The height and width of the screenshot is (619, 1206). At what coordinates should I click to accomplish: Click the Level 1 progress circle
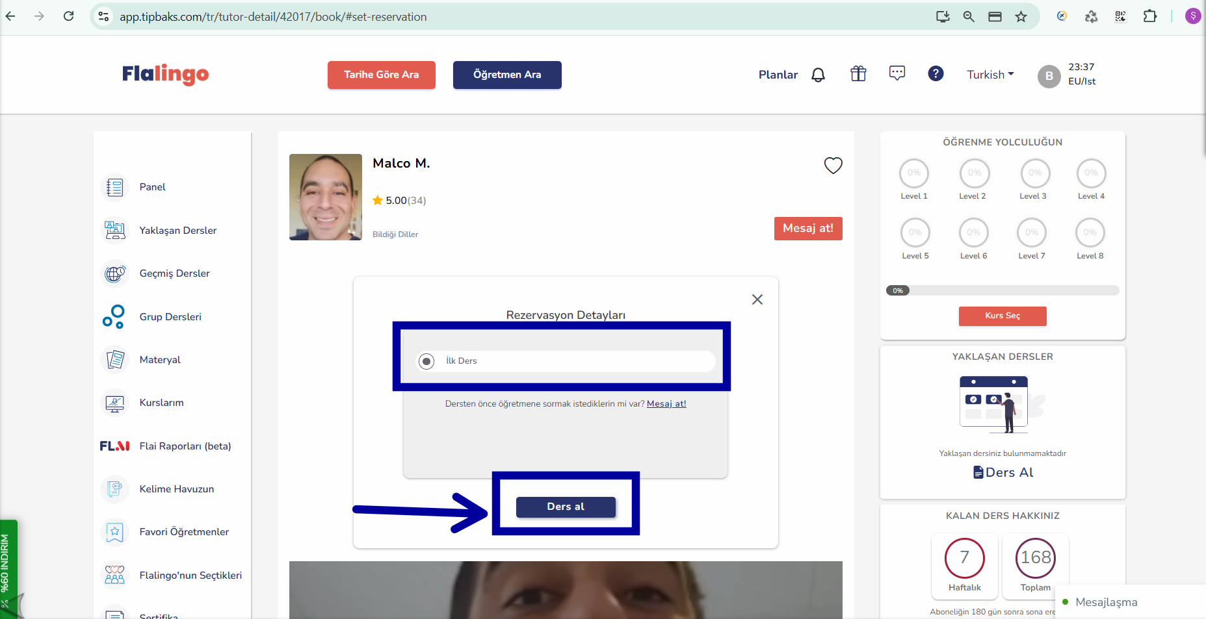[x=914, y=173]
